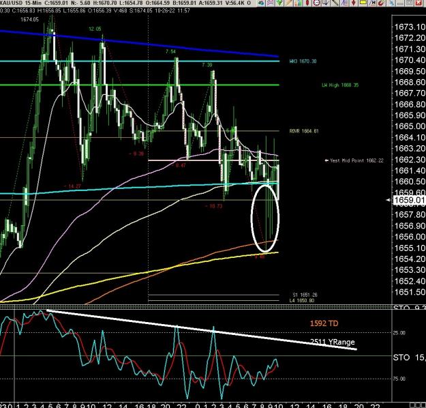
Task: Click the dark outlined down-arrow toolbar icon
Action: [326, 3]
